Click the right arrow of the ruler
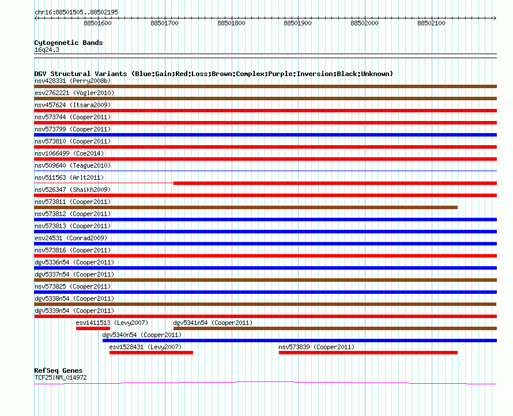513x416 pixels. (x=495, y=18)
